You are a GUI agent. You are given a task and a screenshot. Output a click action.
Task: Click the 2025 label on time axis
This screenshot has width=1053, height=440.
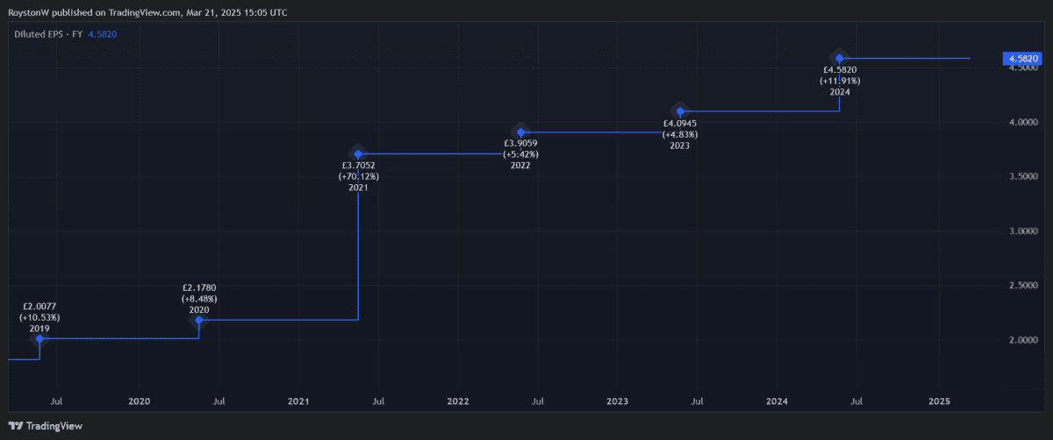point(939,401)
